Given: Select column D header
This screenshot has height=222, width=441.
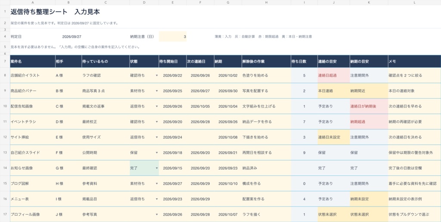Looking at the screenshot, I should tap(144, 3).
